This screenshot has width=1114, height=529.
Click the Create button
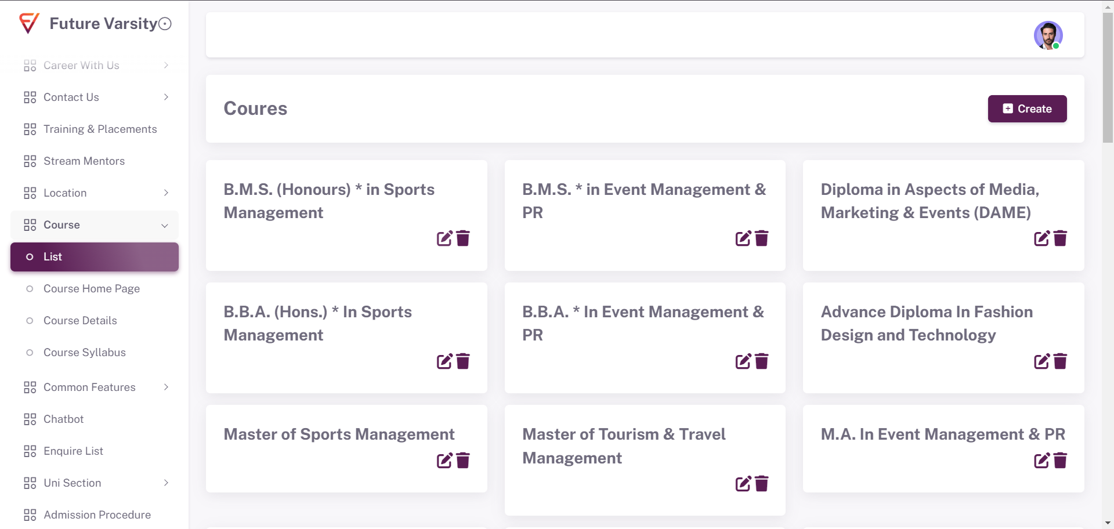coord(1027,108)
